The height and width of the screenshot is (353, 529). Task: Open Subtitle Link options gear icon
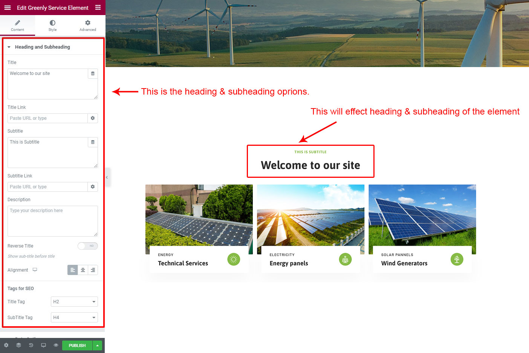[93, 187]
